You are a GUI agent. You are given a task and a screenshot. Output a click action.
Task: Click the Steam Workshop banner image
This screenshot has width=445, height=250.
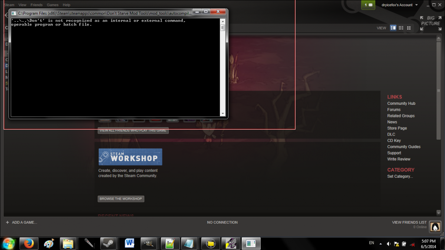pos(130,157)
